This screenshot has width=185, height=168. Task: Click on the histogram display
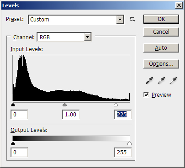(71, 78)
